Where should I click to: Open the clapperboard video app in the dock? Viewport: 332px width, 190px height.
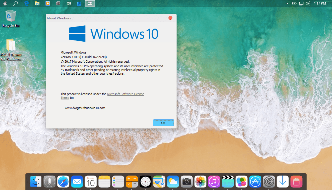(x=228, y=181)
